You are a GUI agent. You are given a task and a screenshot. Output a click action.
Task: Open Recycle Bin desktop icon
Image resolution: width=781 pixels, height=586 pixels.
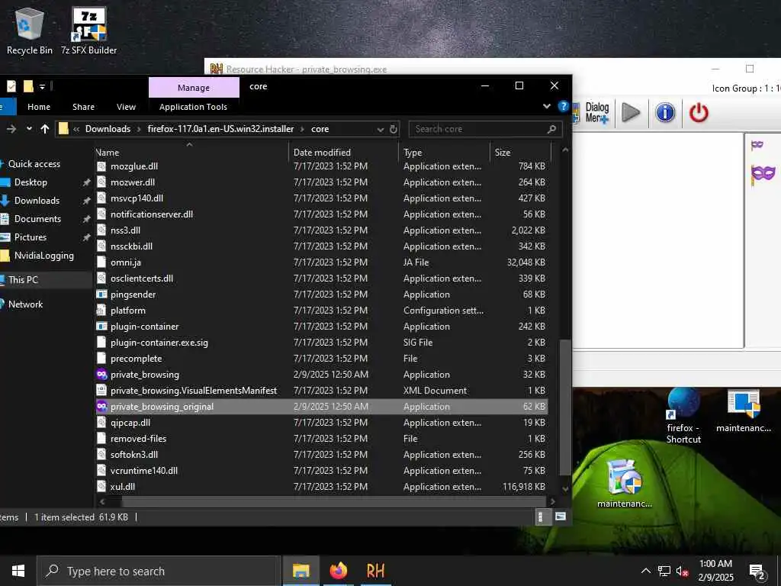[30, 31]
